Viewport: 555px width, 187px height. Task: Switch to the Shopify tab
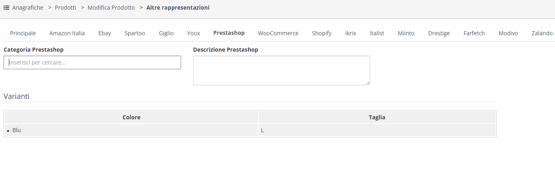322,33
